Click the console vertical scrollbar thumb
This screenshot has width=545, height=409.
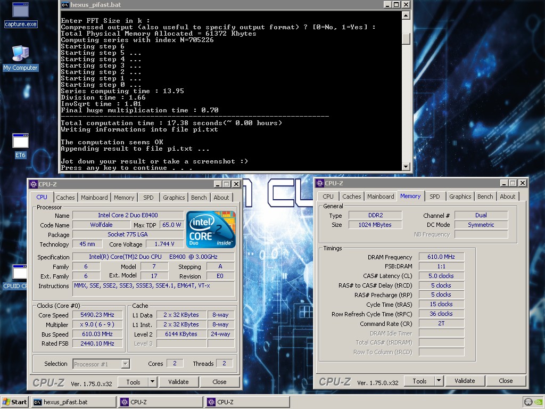(x=406, y=38)
